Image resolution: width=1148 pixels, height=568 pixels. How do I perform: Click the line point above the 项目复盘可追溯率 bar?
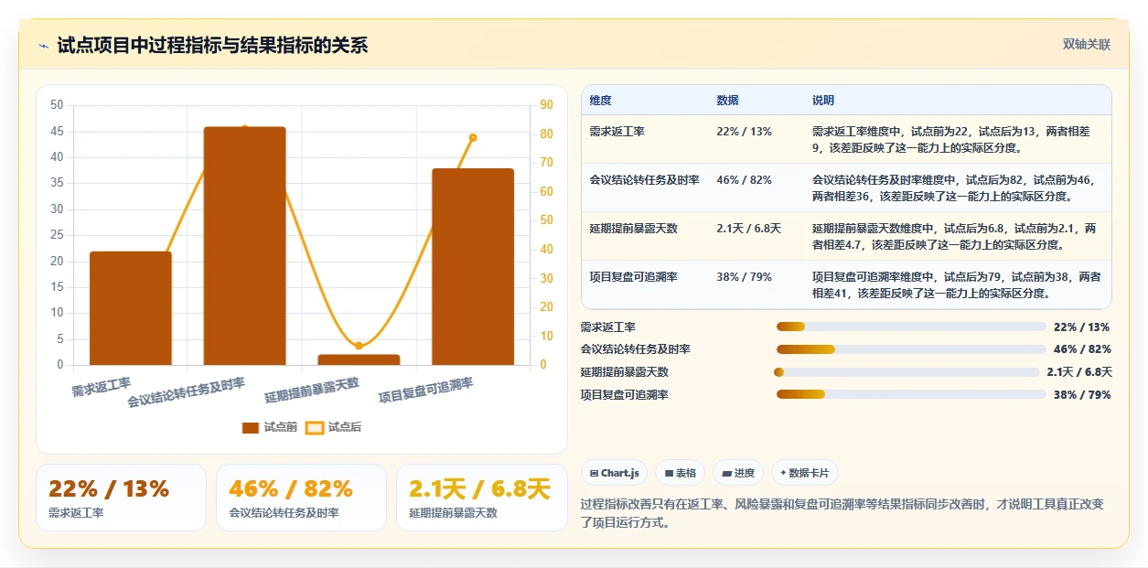[473, 137]
